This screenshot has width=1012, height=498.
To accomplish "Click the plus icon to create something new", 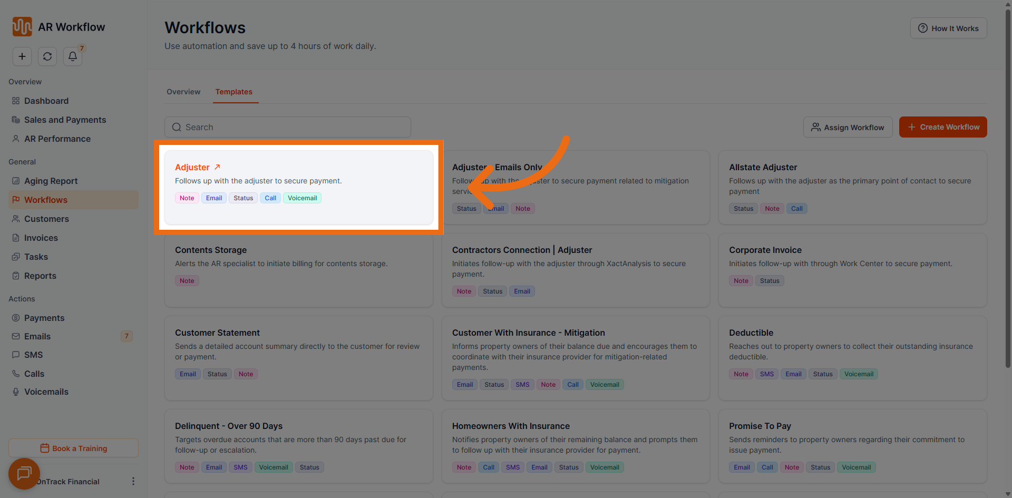I will (x=22, y=56).
